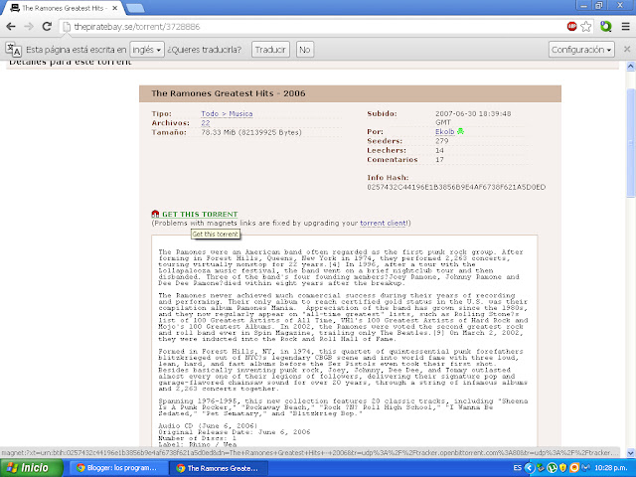Click the magnet icon beside Get This Torrent
The width and height of the screenshot is (636, 477).
click(x=155, y=215)
